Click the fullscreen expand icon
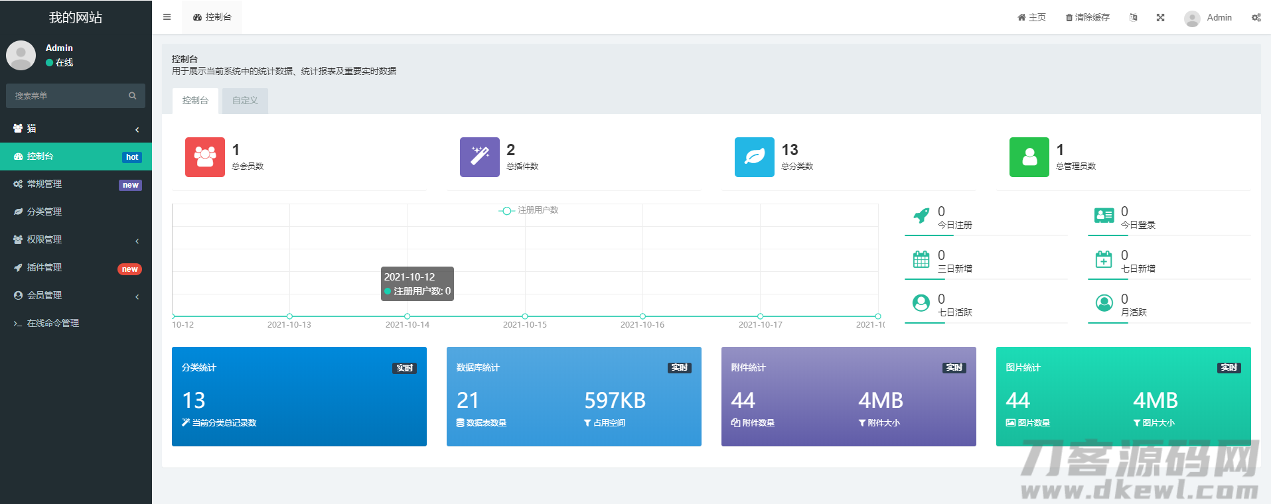This screenshot has width=1271, height=504. [x=1160, y=18]
